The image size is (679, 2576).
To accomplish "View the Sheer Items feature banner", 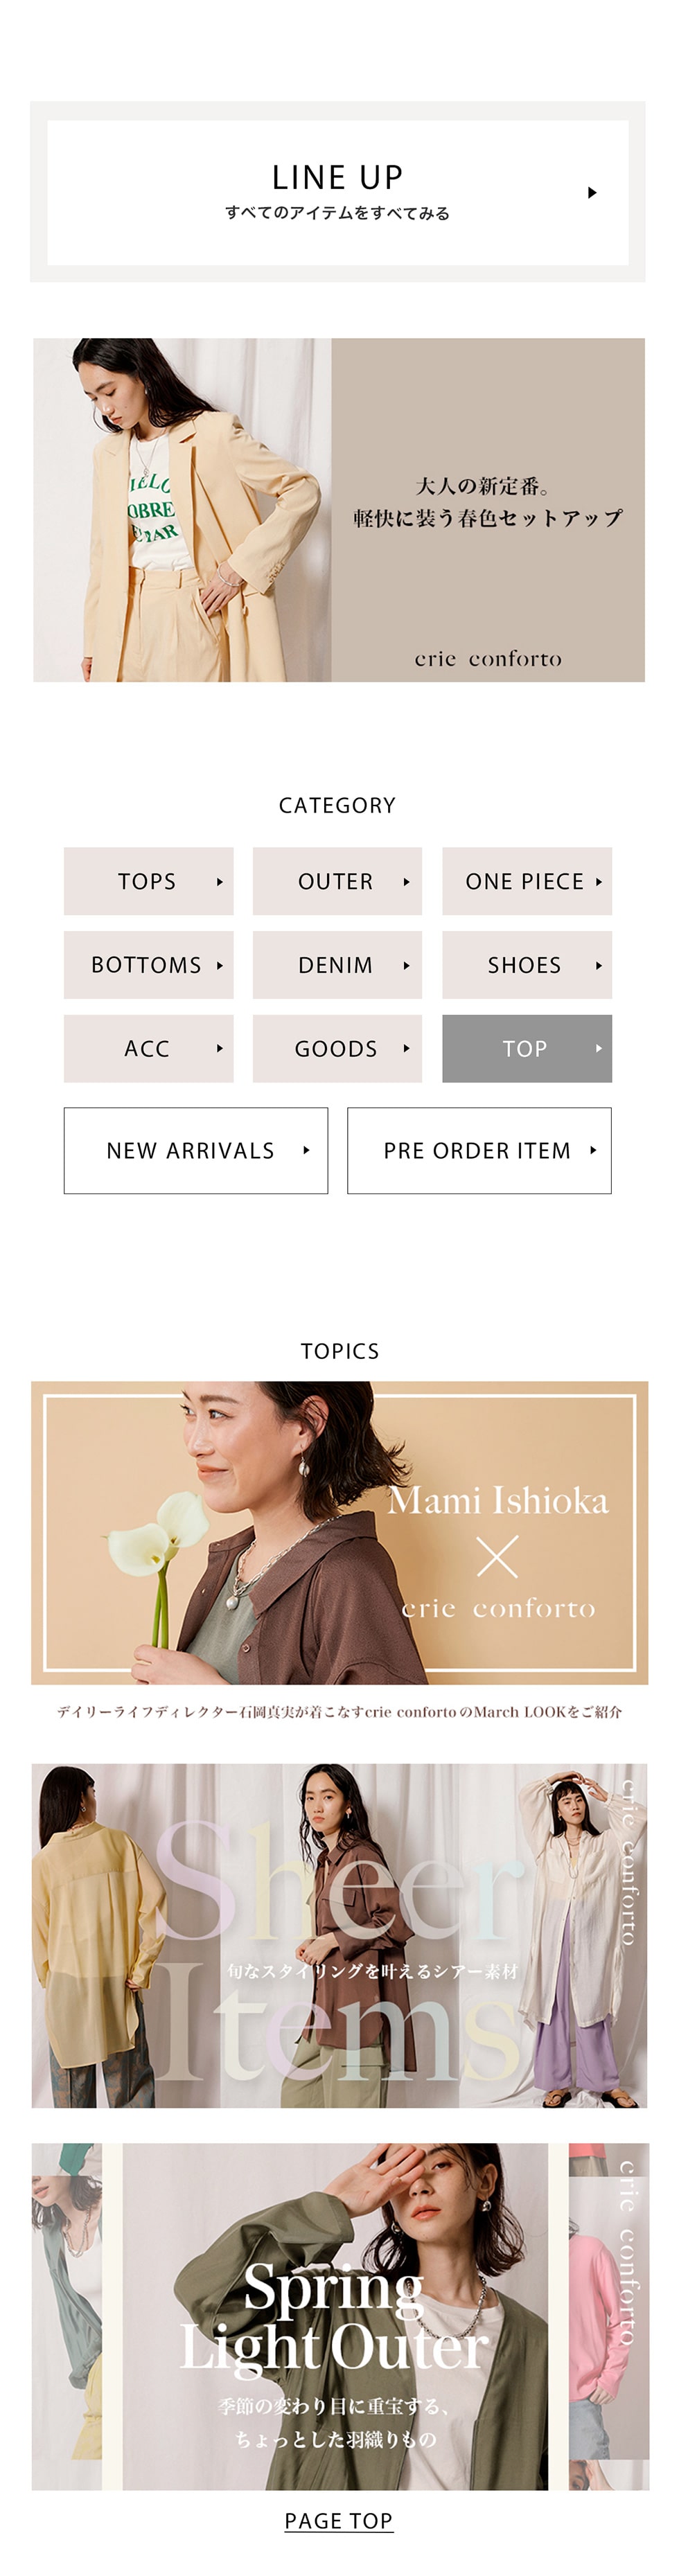I will [339, 1937].
